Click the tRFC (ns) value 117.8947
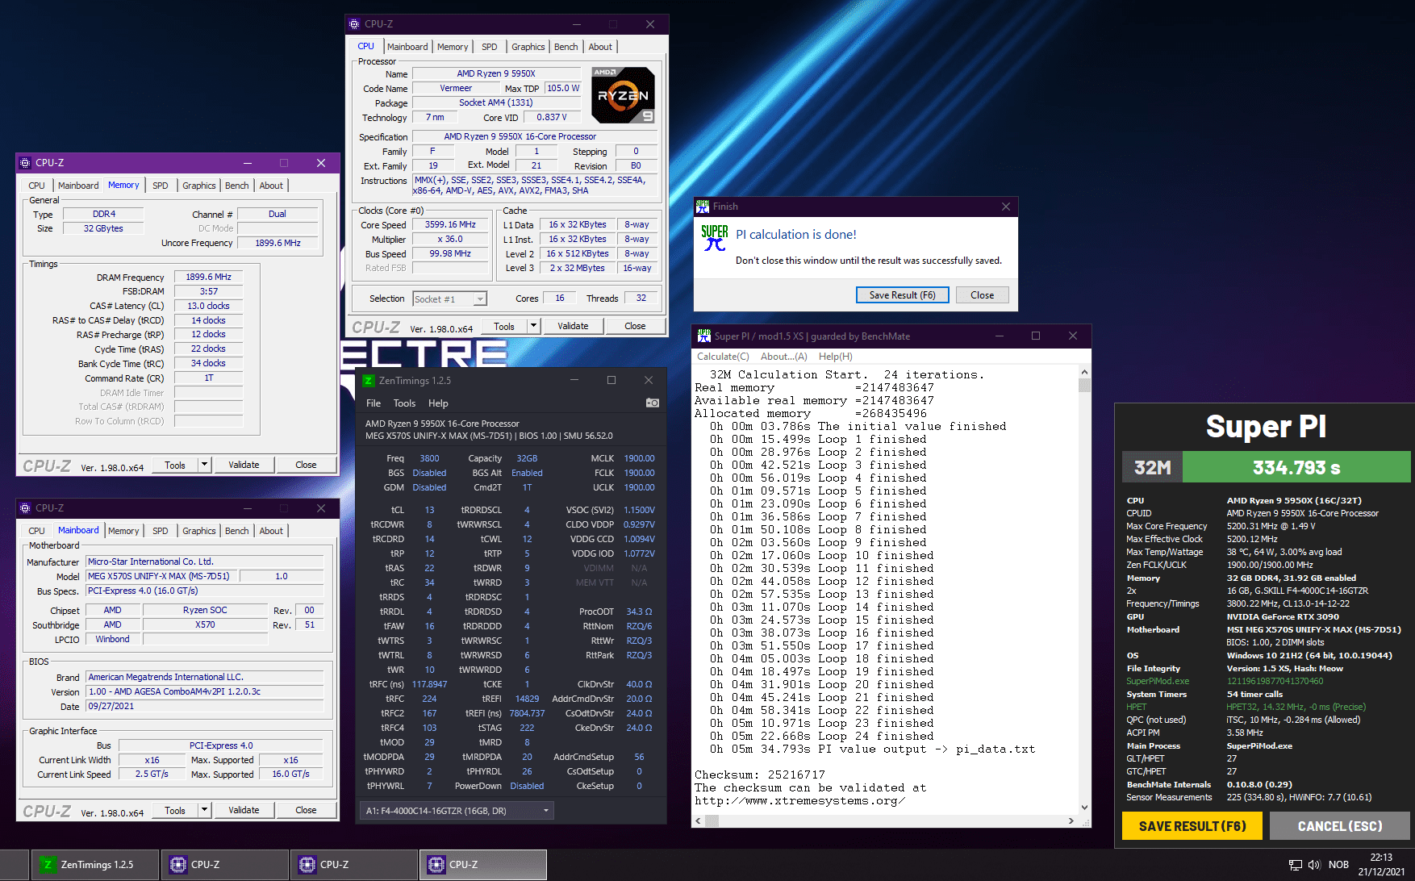Screen dimensions: 1415x881 click(x=429, y=684)
